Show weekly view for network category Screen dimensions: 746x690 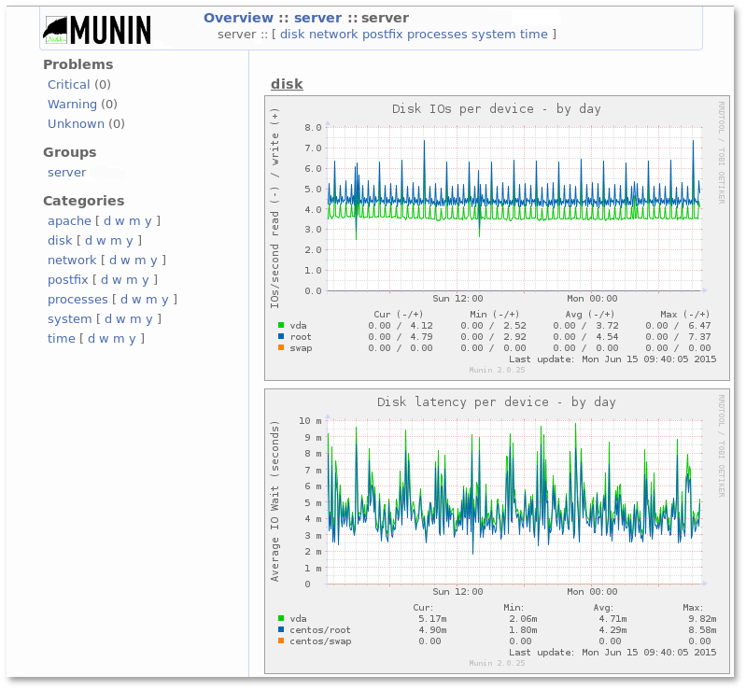click(124, 260)
